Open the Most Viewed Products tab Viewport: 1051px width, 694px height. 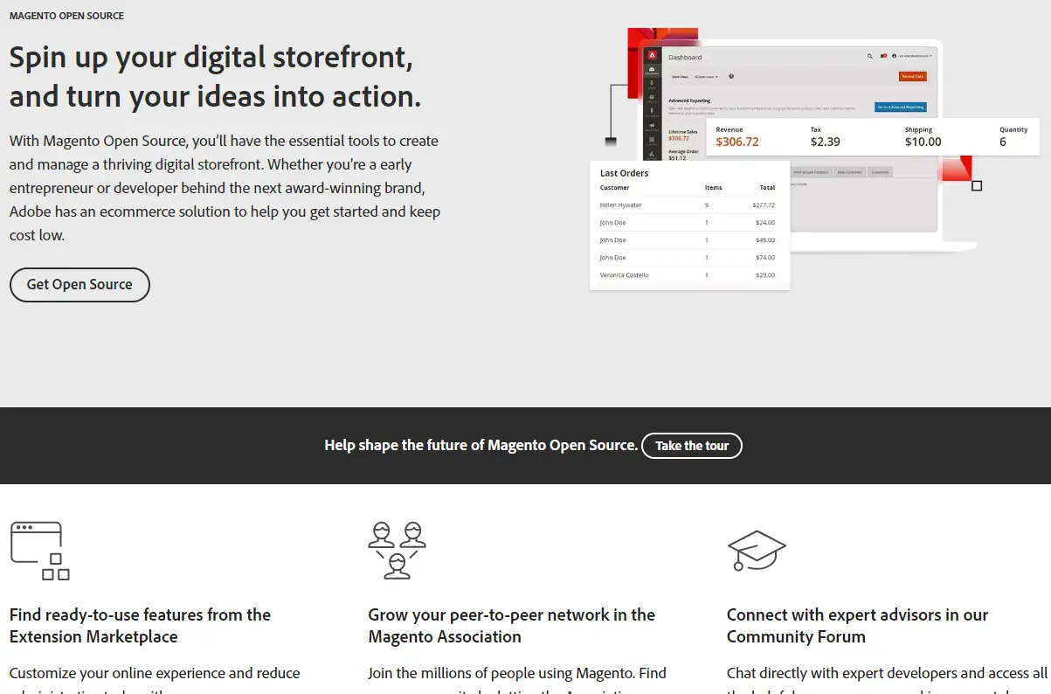[x=810, y=172]
